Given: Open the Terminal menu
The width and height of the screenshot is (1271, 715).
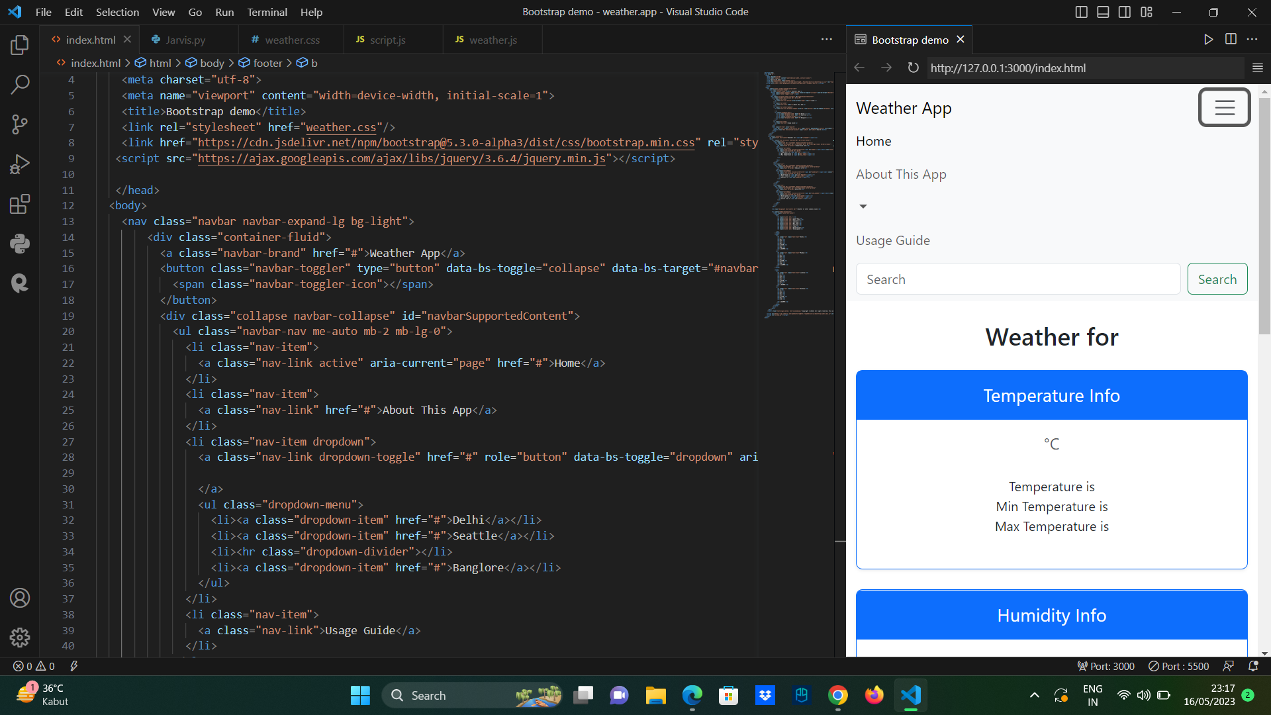Looking at the screenshot, I should tap(267, 12).
